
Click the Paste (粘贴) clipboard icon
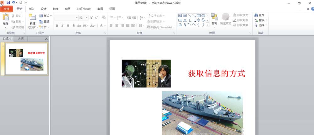click(6, 17)
